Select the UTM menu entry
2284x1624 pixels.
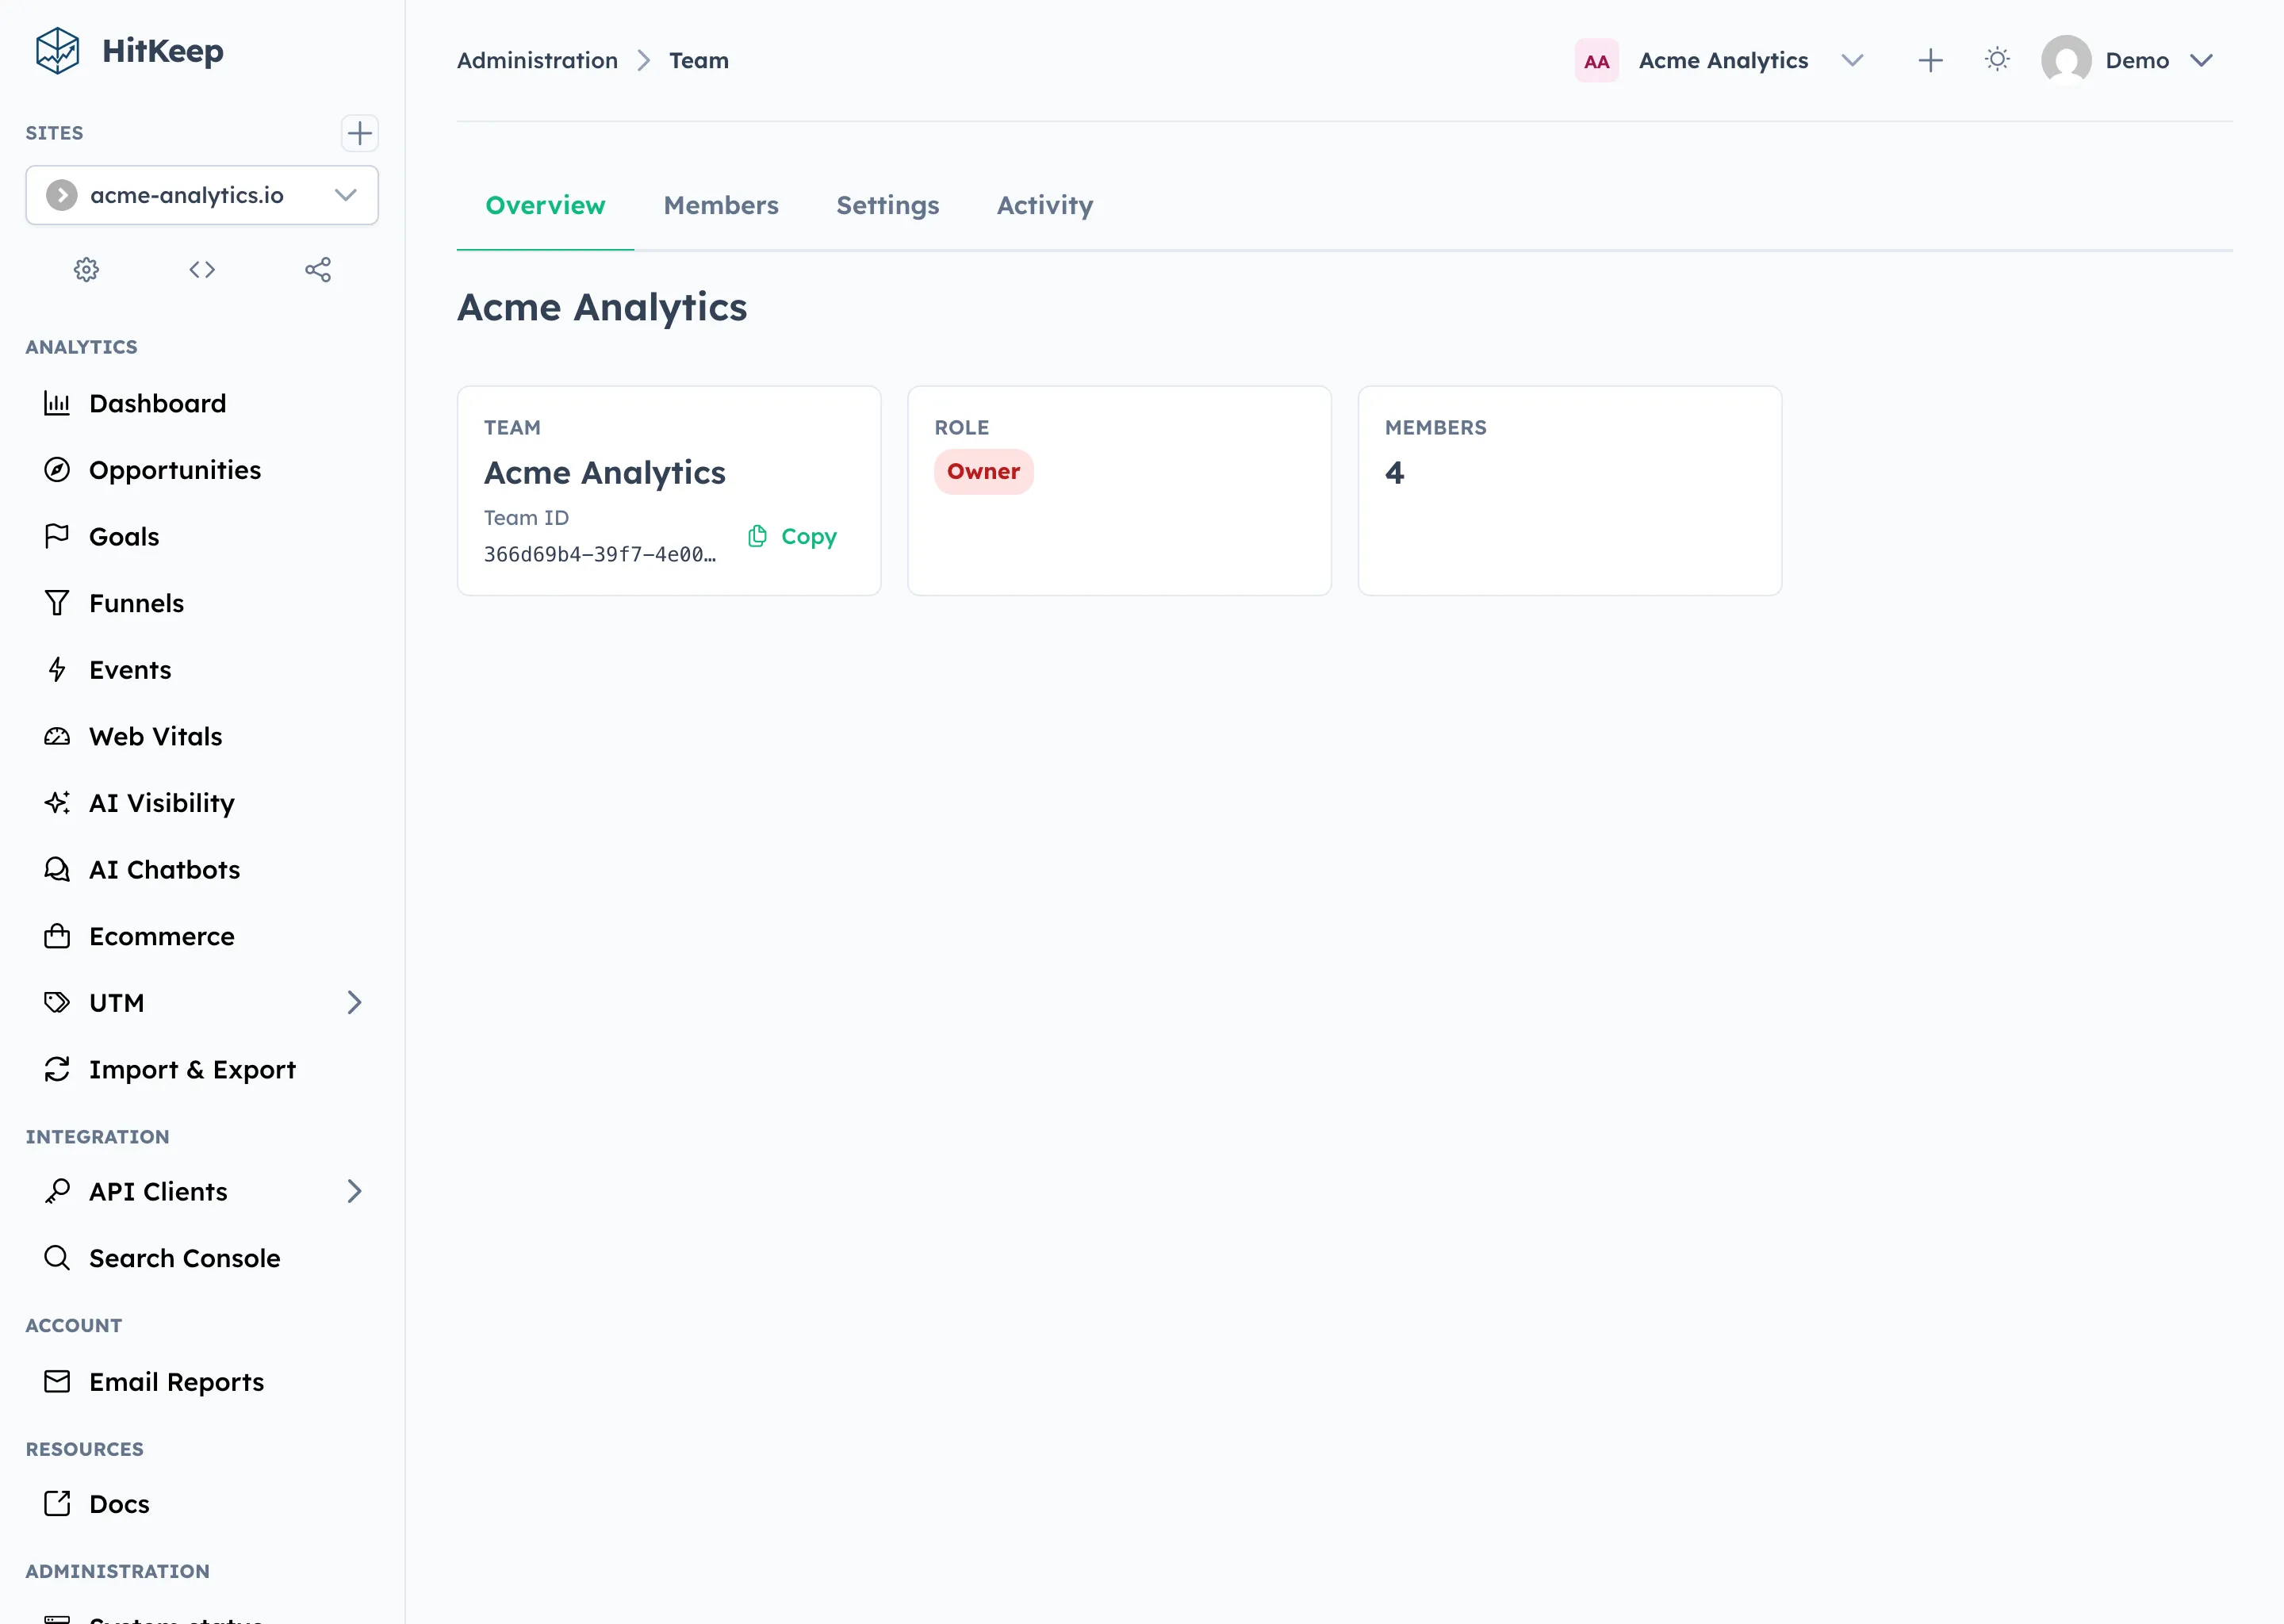[202, 1003]
